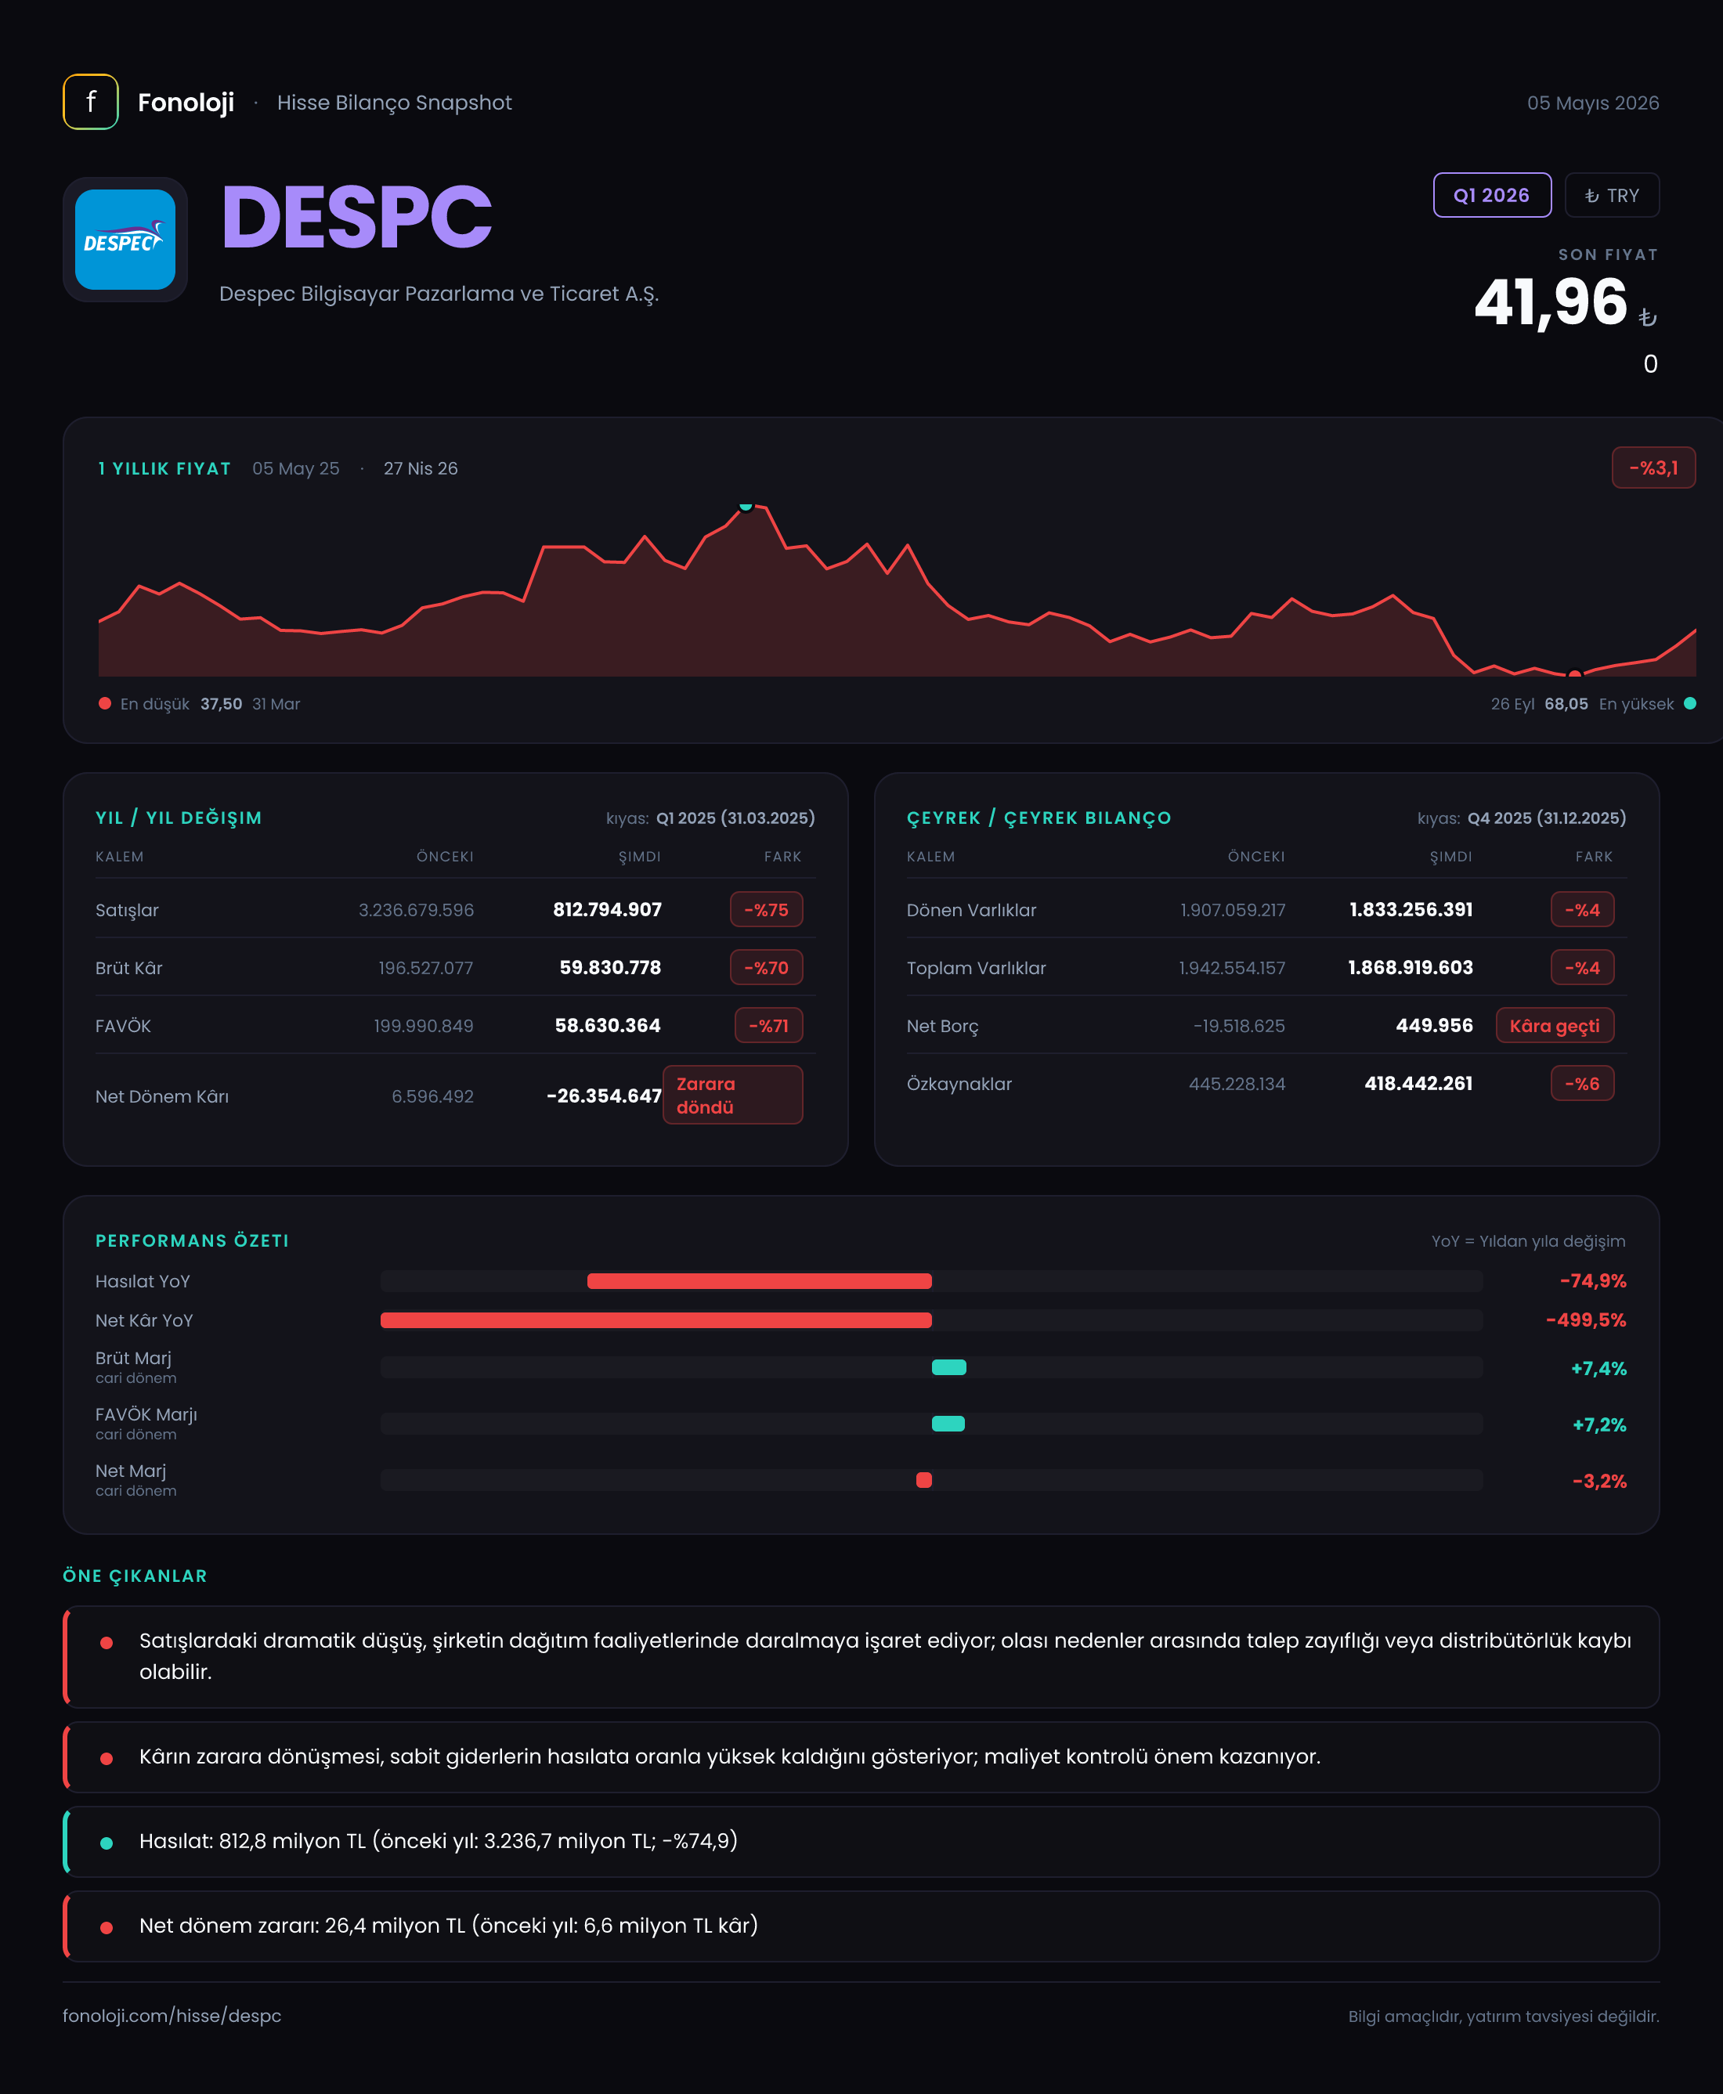Click the -74,9% Hasılat YoY percentage
The image size is (1723, 2094).
tap(1593, 1281)
